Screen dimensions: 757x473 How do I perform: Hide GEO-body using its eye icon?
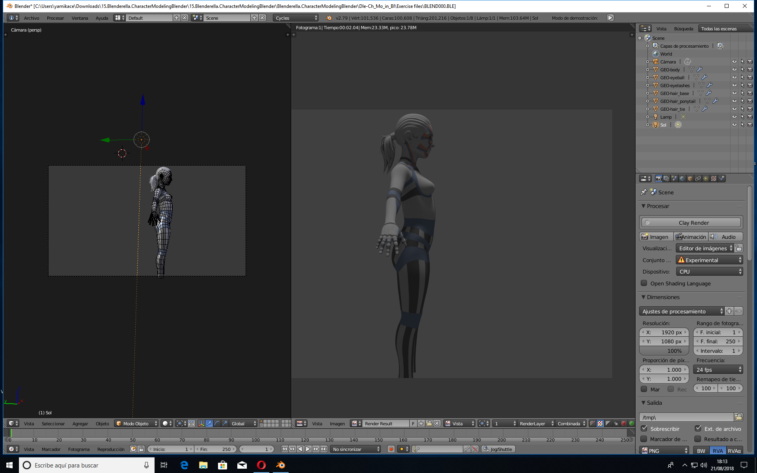[x=734, y=69]
